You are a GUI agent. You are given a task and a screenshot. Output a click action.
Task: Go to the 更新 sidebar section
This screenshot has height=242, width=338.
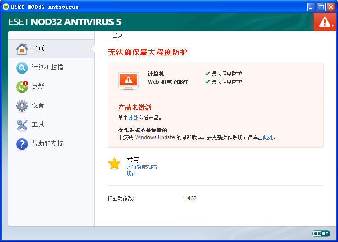pos(51,87)
